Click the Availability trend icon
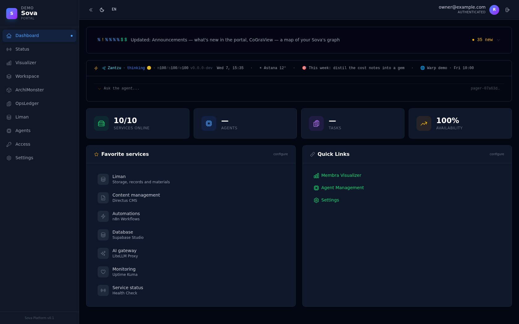The width and height of the screenshot is (519, 324). tap(424, 123)
